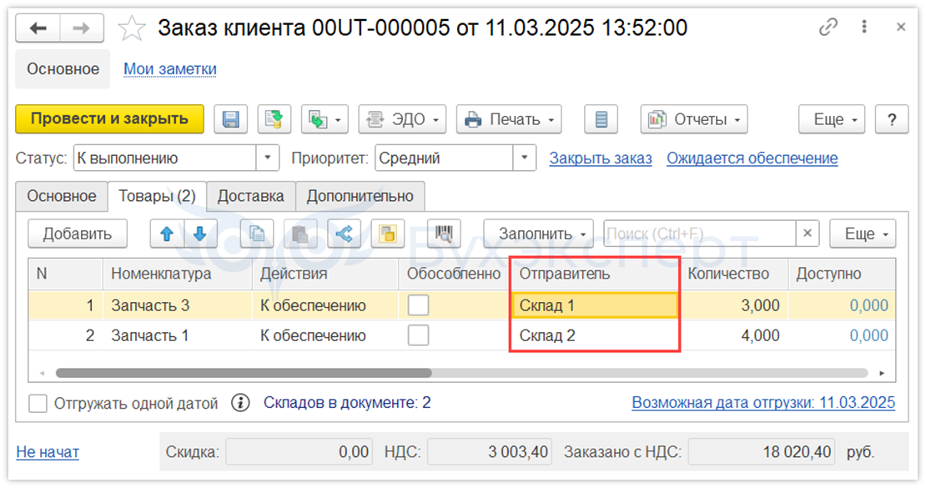Open create-based-on dropdown icon
The height and width of the screenshot is (488, 926).
click(325, 119)
